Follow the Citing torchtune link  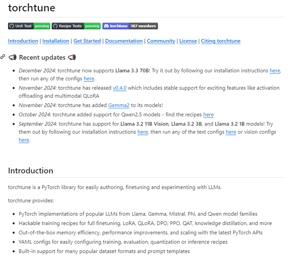click(220, 41)
